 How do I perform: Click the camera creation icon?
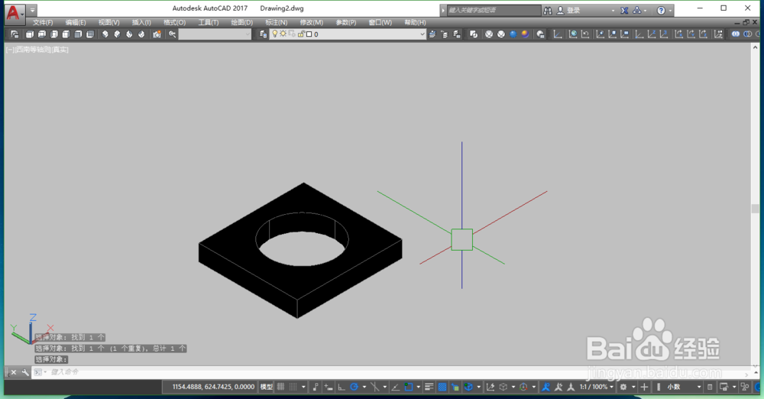(x=157, y=34)
